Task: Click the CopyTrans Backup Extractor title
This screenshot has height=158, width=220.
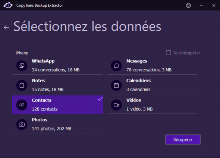Action: pos(40,6)
